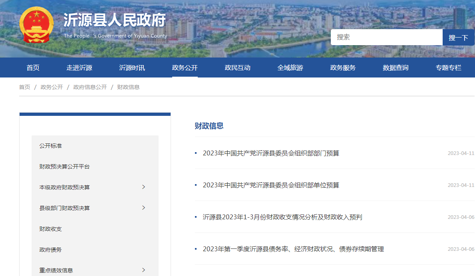Open the 1-3月份财政收支情况分析 article link
The height and width of the screenshot is (276, 475).
coord(282,217)
